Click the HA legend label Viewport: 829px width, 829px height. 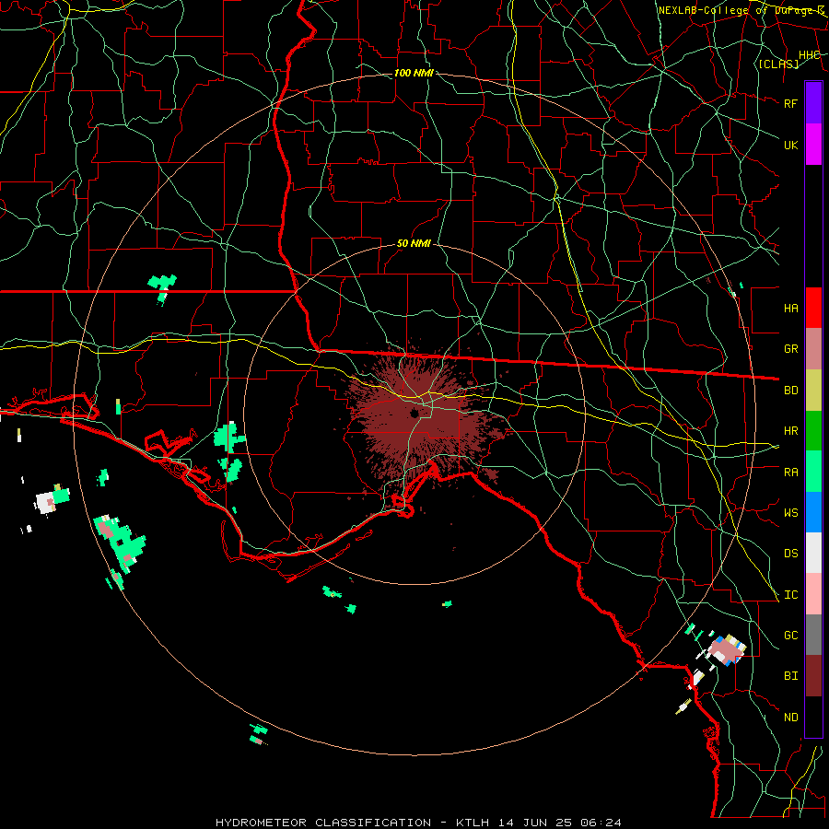791,308
